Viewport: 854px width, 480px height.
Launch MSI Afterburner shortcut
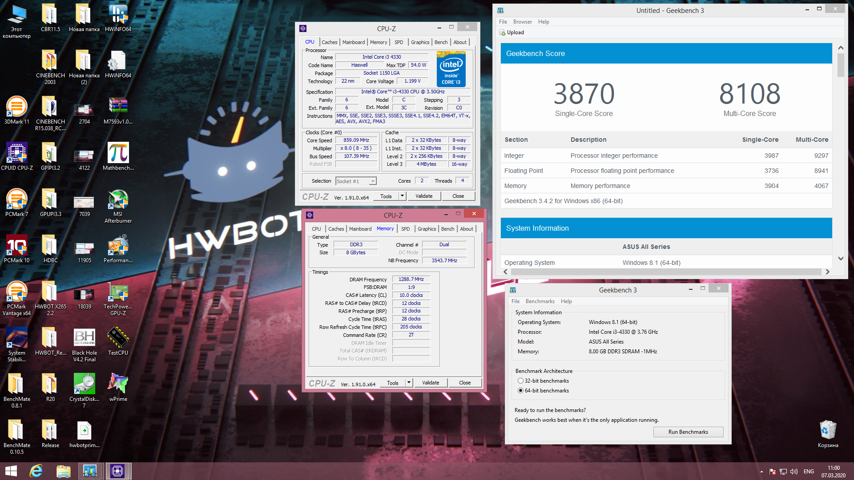(118, 206)
